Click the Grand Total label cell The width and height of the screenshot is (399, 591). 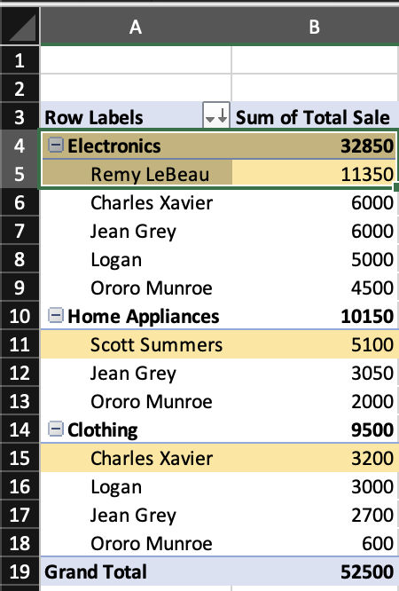click(x=136, y=571)
